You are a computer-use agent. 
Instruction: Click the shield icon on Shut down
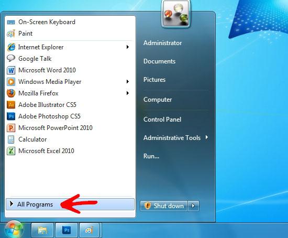tap(148, 205)
